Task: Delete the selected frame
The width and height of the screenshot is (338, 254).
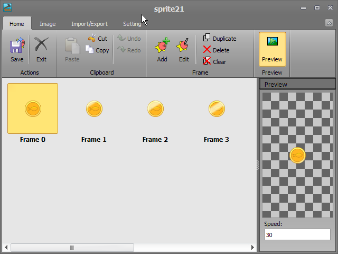Action: (x=216, y=50)
